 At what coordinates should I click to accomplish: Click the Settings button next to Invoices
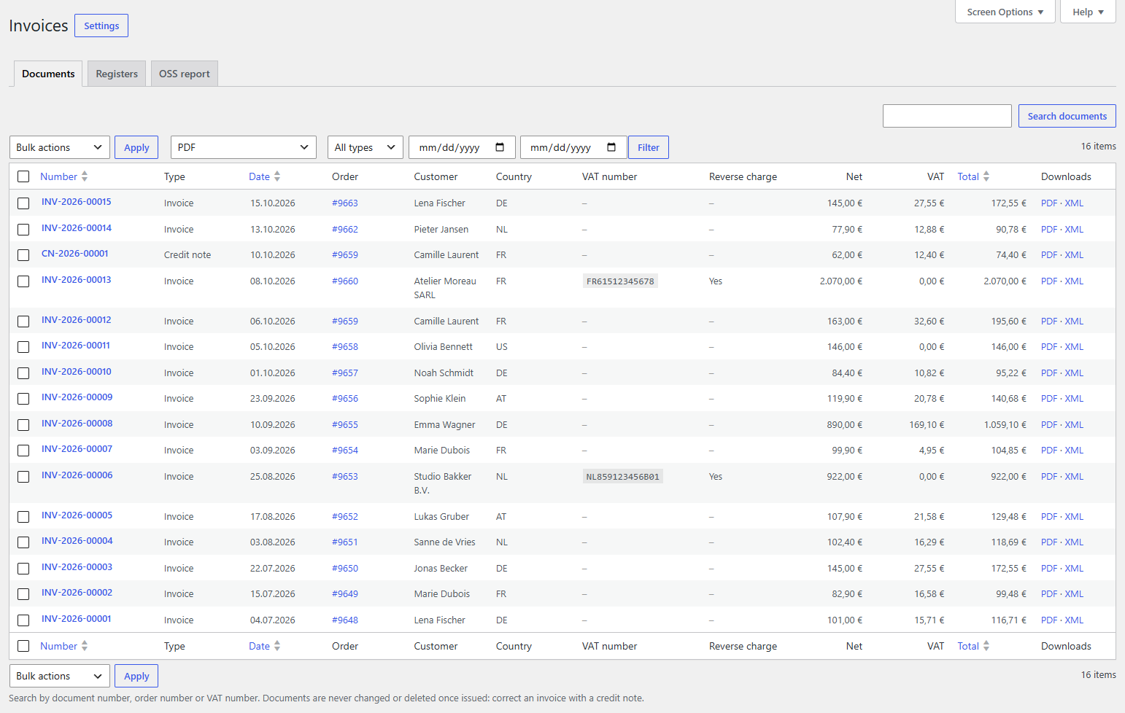click(x=101, y=26)
